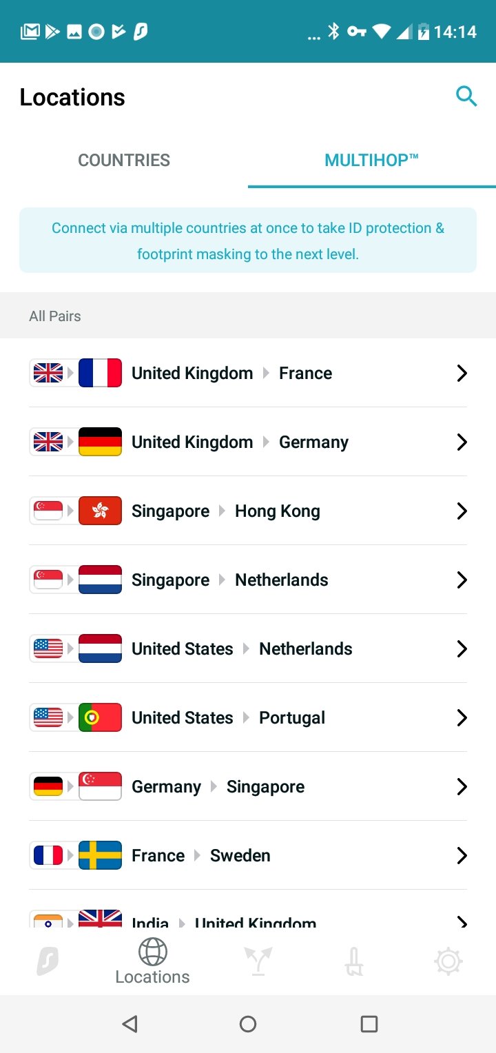Viewport: 496px width, 1053px height.
Task: Open the search magnifier icon
Action: (x=466, y=97)
